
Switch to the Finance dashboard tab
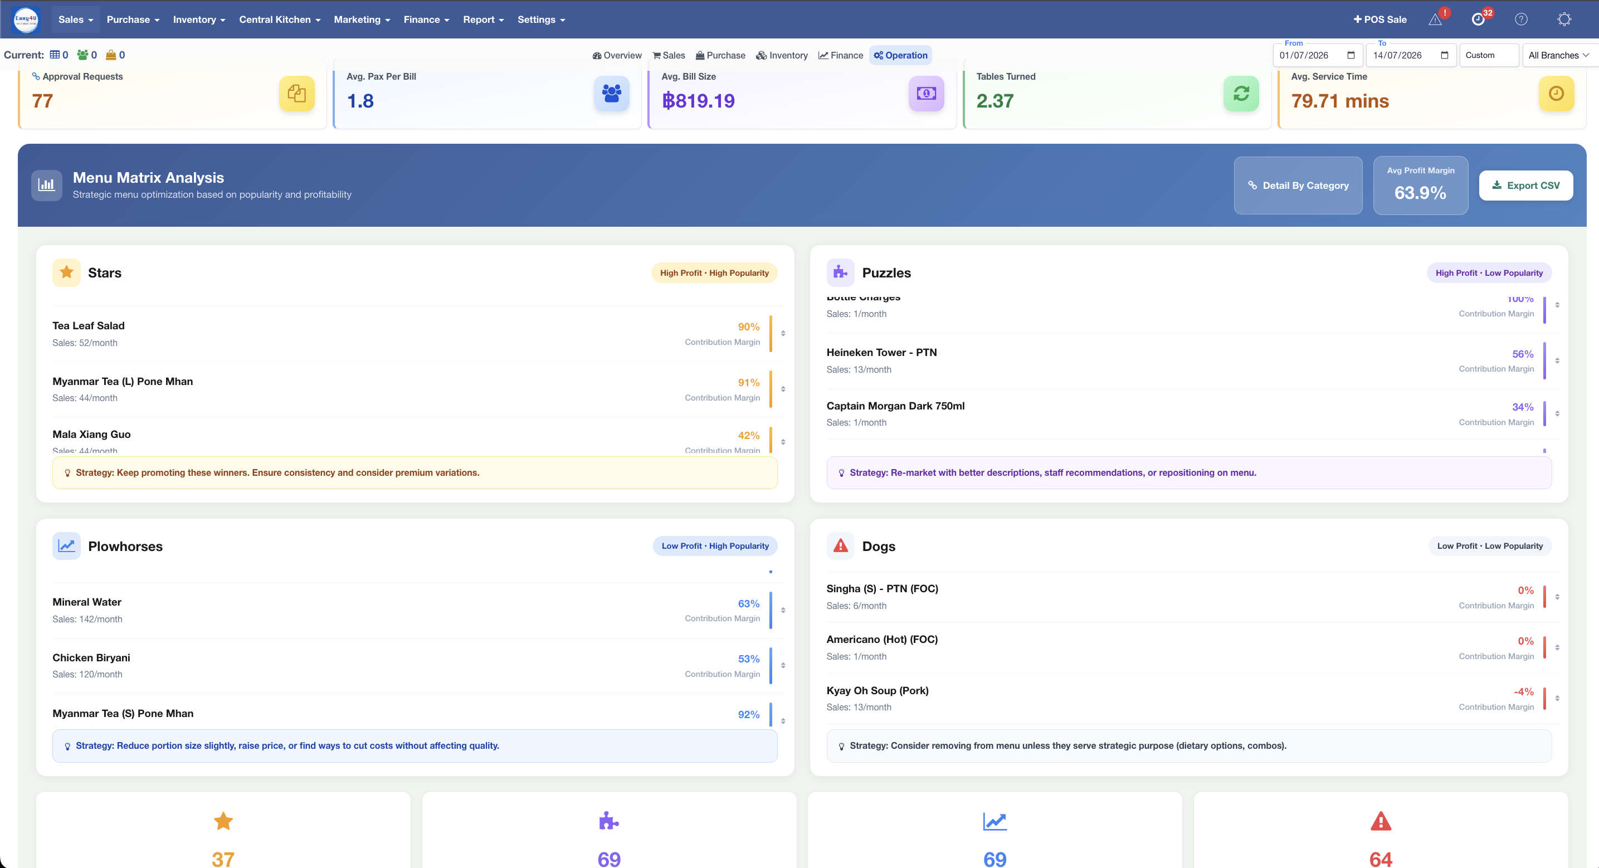[x=841, y=55]
